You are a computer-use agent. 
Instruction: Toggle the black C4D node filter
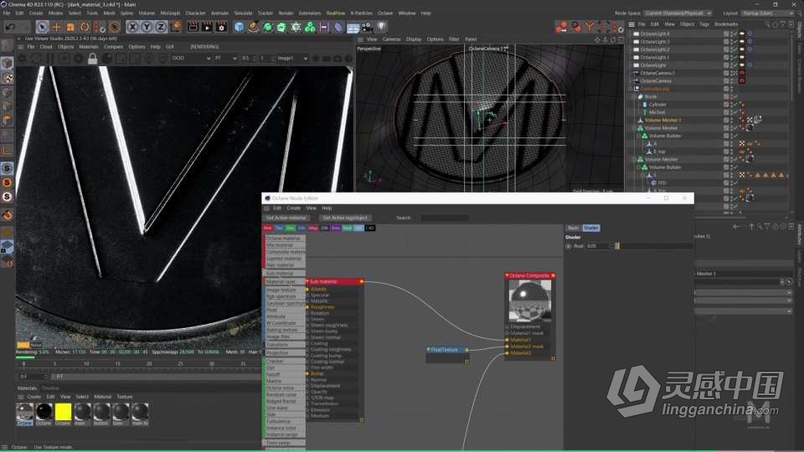[369, 228]
